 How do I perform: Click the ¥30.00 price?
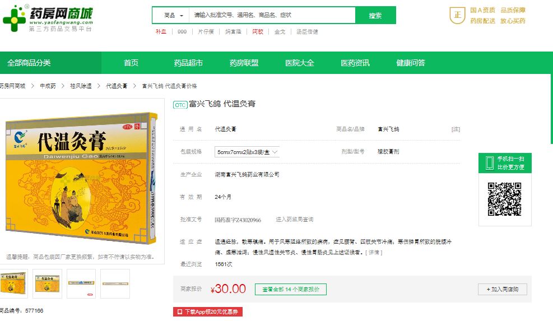(228, 289)
